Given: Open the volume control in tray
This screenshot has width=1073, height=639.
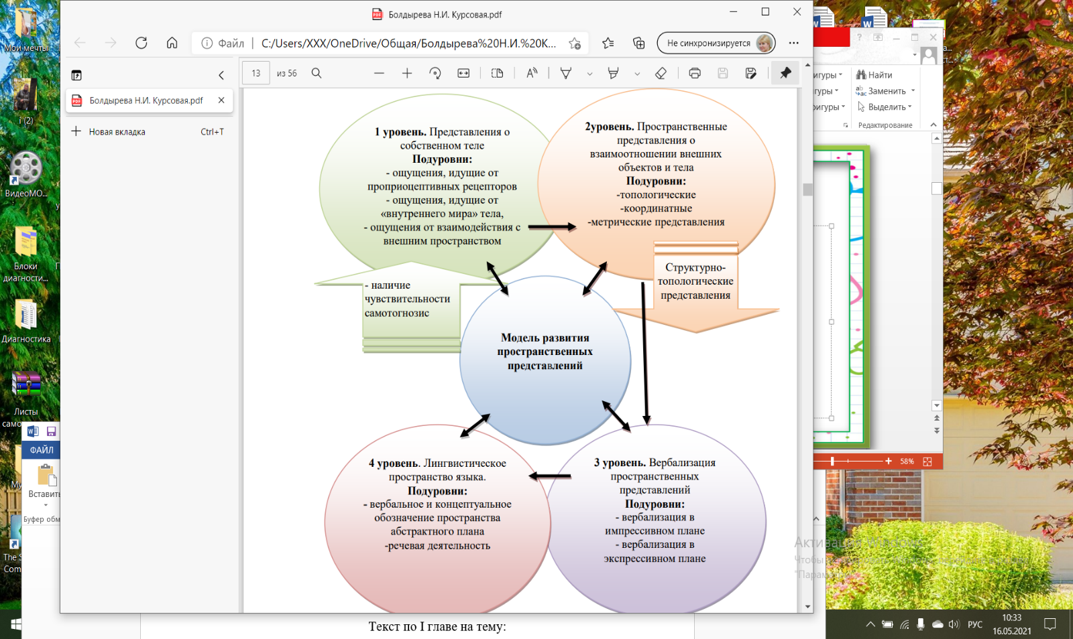Looking at the screenshot, I should (x=954, y=624).
